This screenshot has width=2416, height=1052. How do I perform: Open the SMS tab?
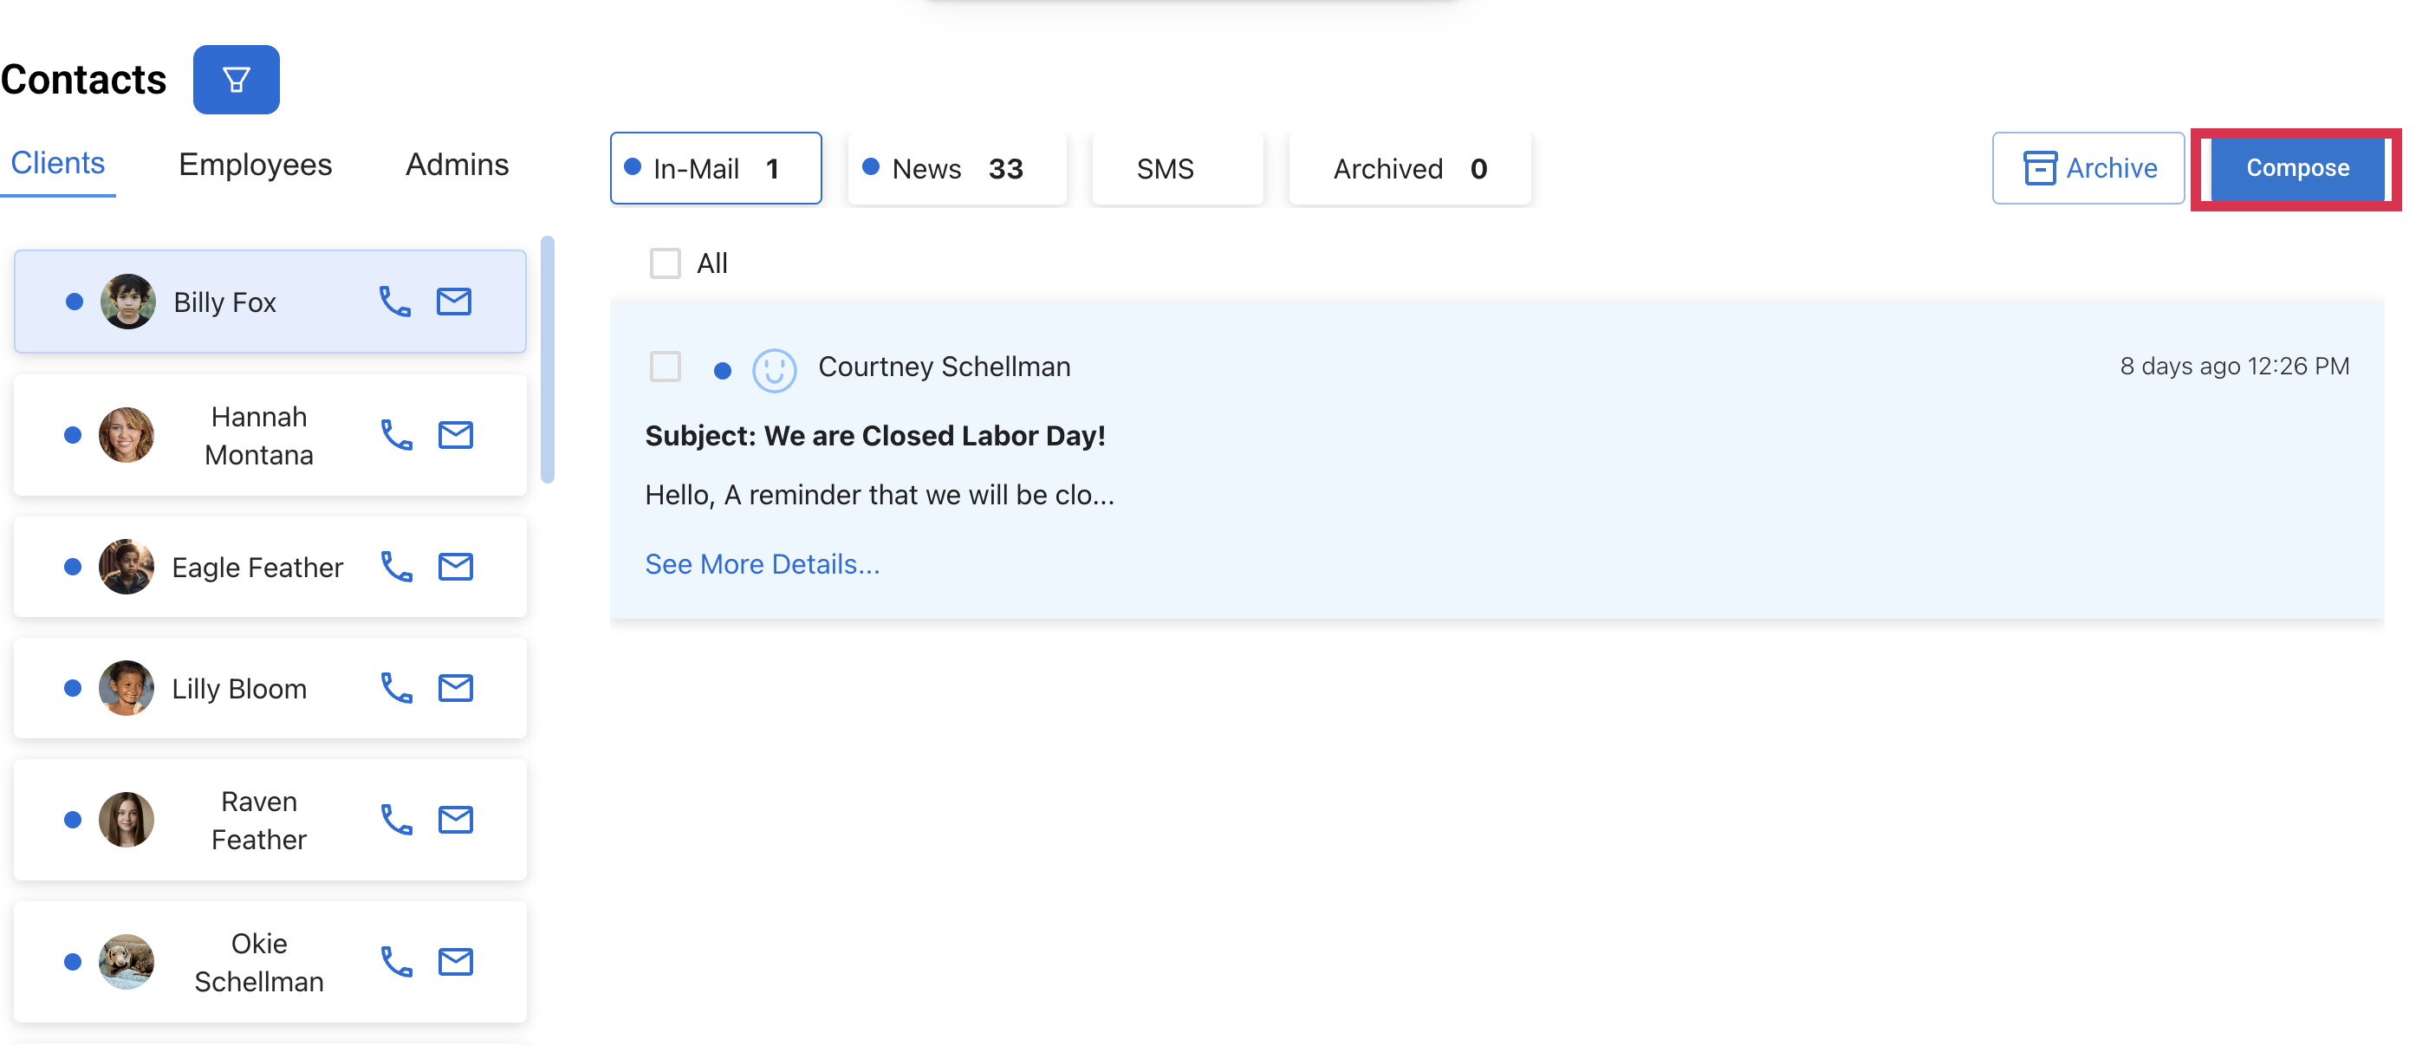[x=1165, y=169]
